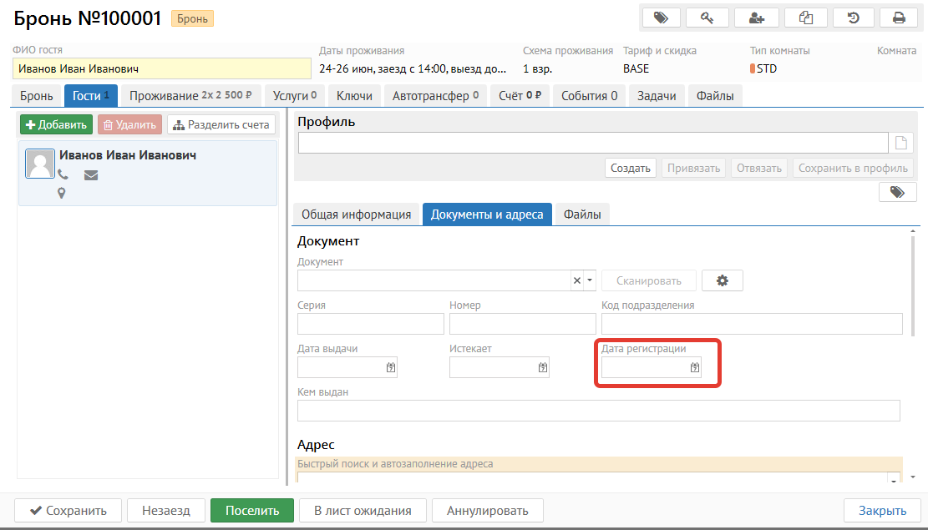Click the guest email envelope icon
Screen dimensions: 928x530
coord(91,175)
